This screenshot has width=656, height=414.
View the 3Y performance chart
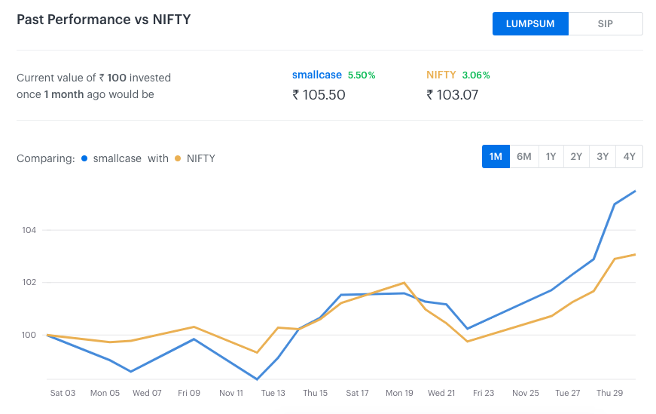click(602, 157)
